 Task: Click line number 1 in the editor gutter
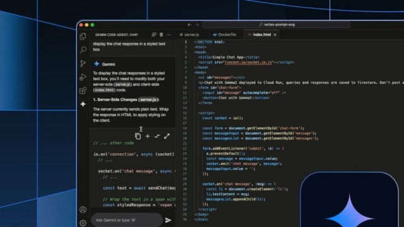pyautogui.click(x=186, y=42)
